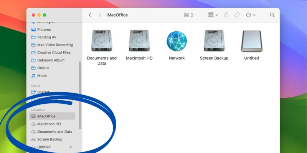Go forward with the right chevron
Image resolution: width=307 pixels, height=153 pixels.
click(100, 15)
